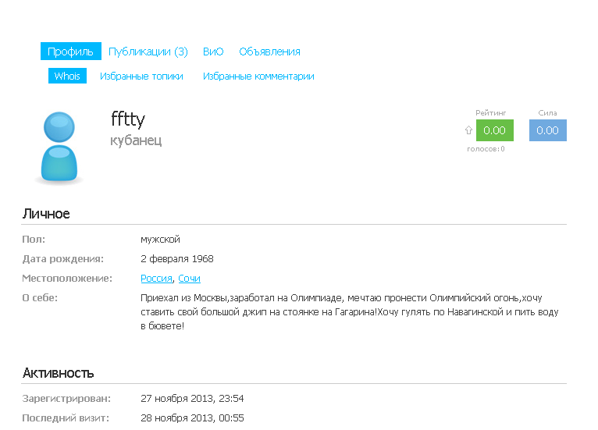Go to the Объявления tab
Viewport: 598px width, 430px height.
(x=269, y=52)
